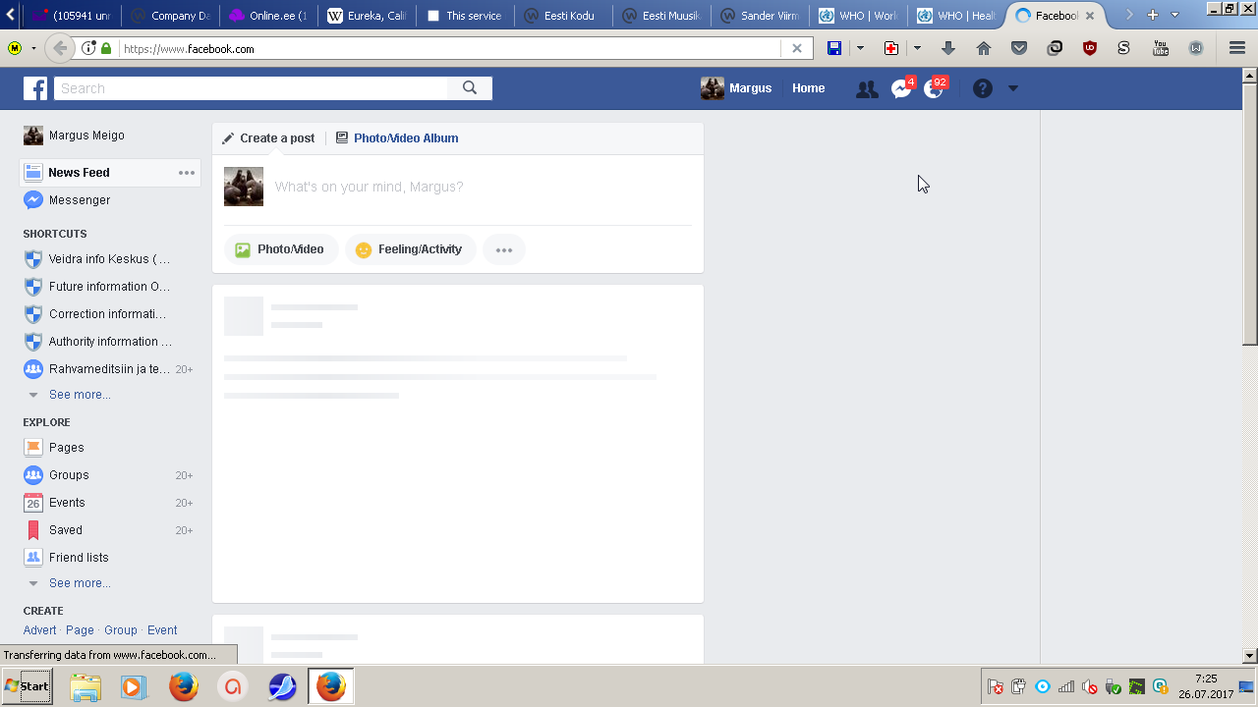Select the Photo/Video Album tab
Screen dimensions: 1258x707
pyautogui.click(x=397, y=138)
